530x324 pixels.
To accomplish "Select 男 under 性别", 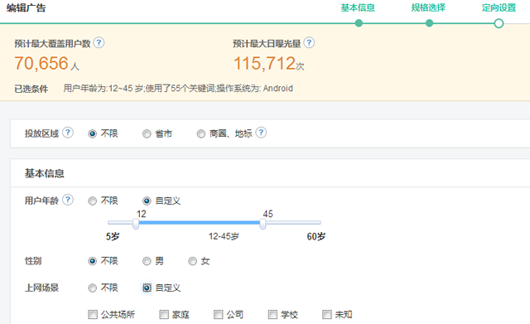I will tap(147, 261).
